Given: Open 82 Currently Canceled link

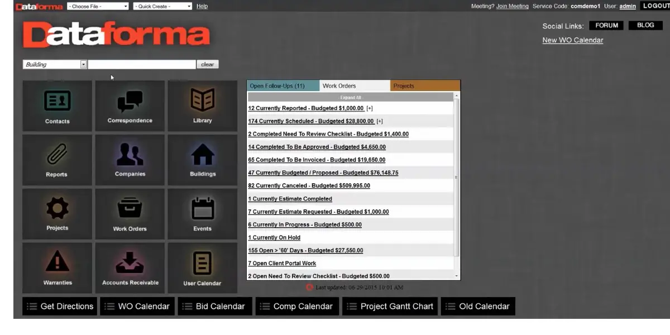Looking at the screenshot, I should click(x=309, y=185).
